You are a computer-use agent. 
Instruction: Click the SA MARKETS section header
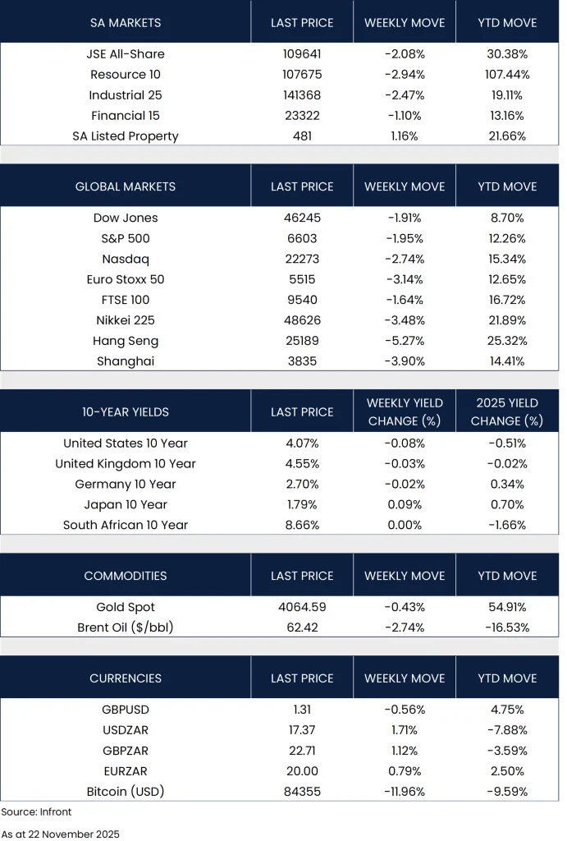(x=126, y=23)
